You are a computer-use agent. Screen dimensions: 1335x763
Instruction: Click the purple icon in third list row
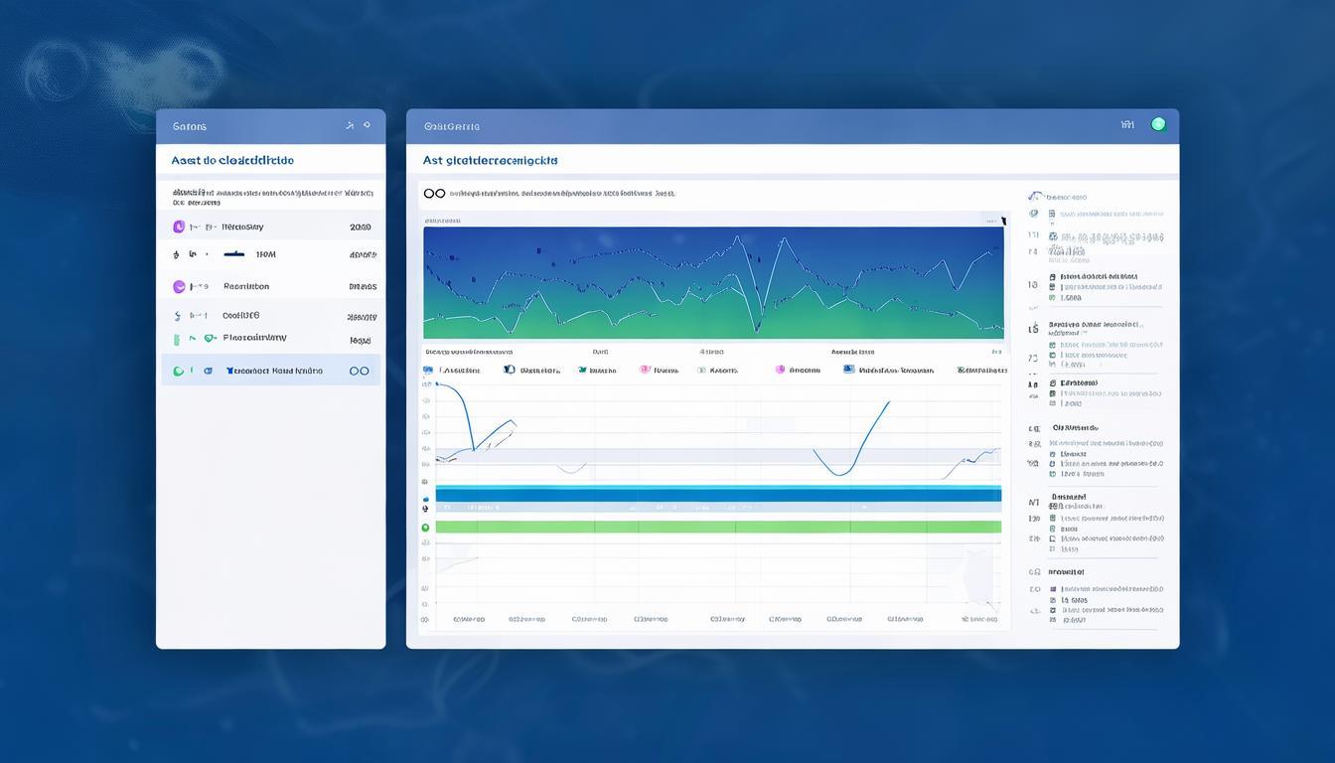(179, 286)
